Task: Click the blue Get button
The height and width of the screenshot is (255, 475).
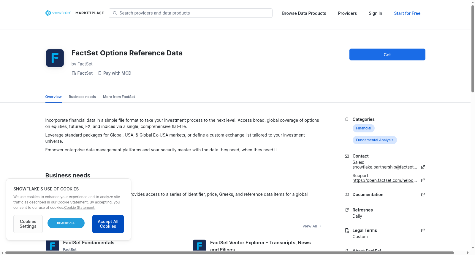Action: click(387, 54)
